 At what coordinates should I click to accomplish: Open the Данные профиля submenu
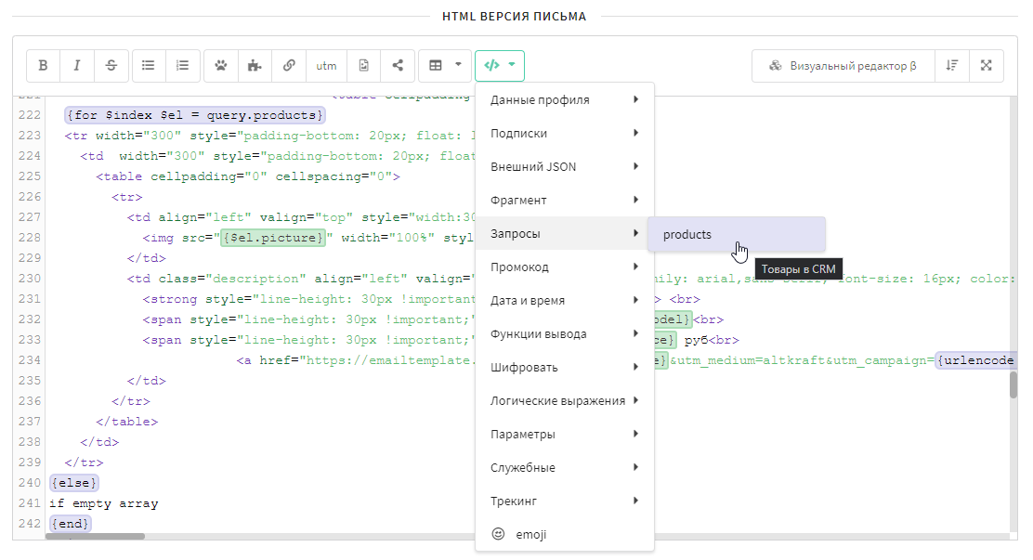[565, 100]
